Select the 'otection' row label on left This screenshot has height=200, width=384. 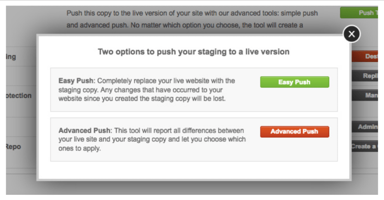click(x=18, y=95)
